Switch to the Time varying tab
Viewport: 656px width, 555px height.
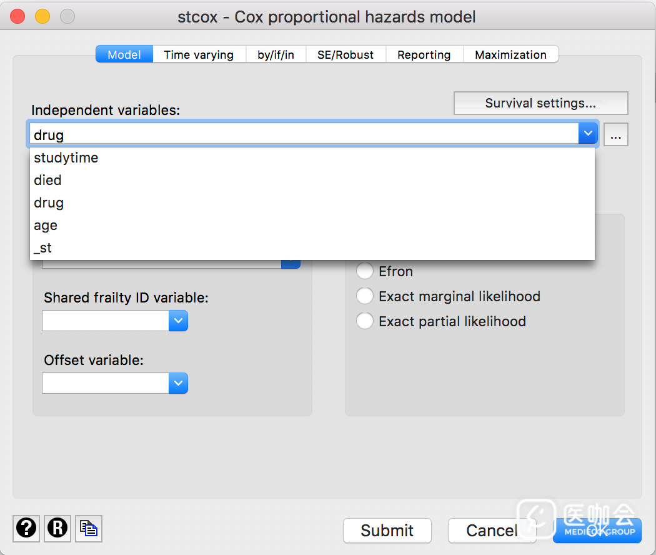pos(199,54)
